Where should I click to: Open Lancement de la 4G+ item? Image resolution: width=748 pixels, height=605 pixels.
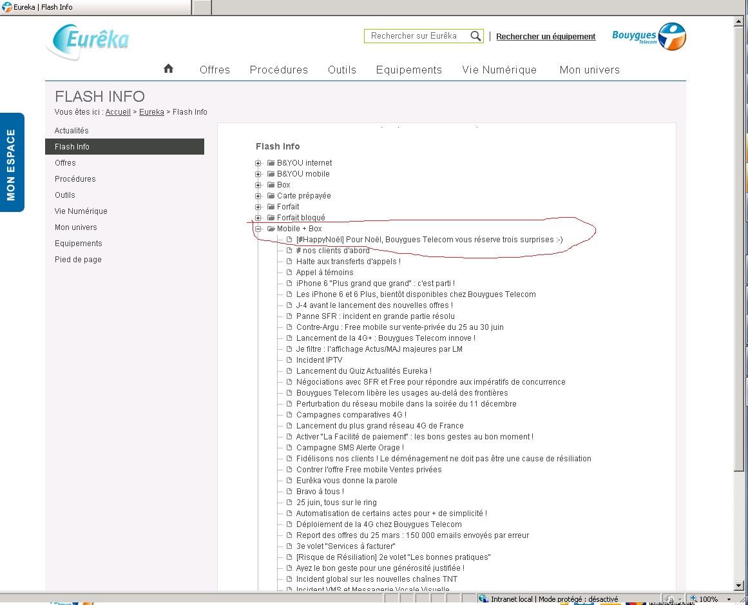tap(385, 338)
